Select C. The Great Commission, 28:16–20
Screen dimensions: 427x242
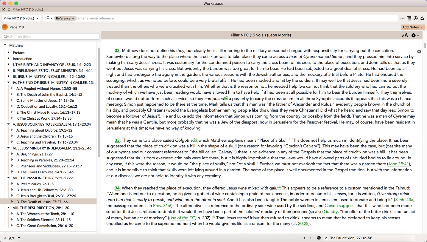pos(45,226)
